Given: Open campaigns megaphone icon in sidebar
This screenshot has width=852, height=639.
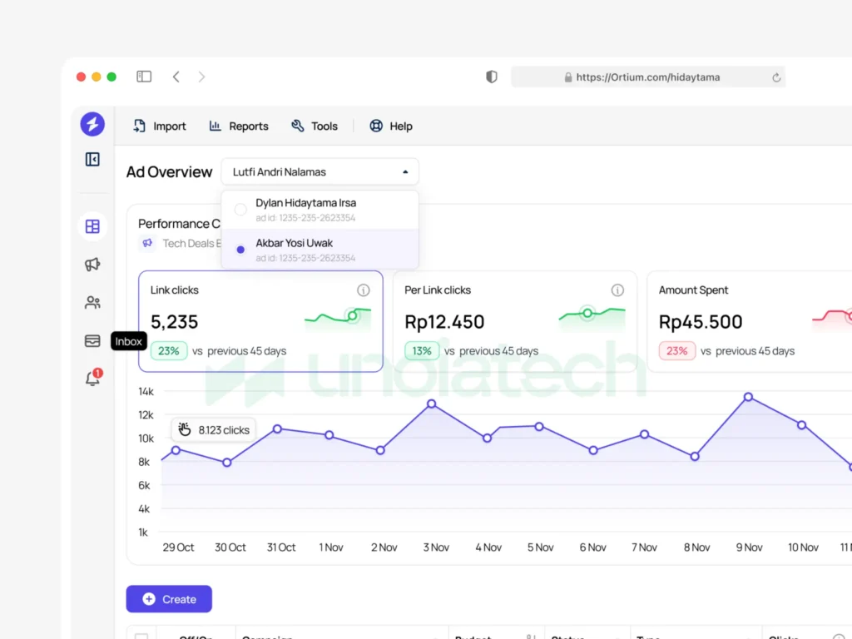Looking at the screenshot, I should [92, 265].
